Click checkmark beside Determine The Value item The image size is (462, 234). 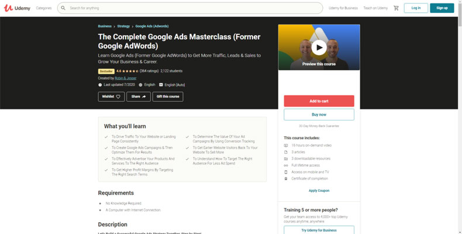pos(187,137)
